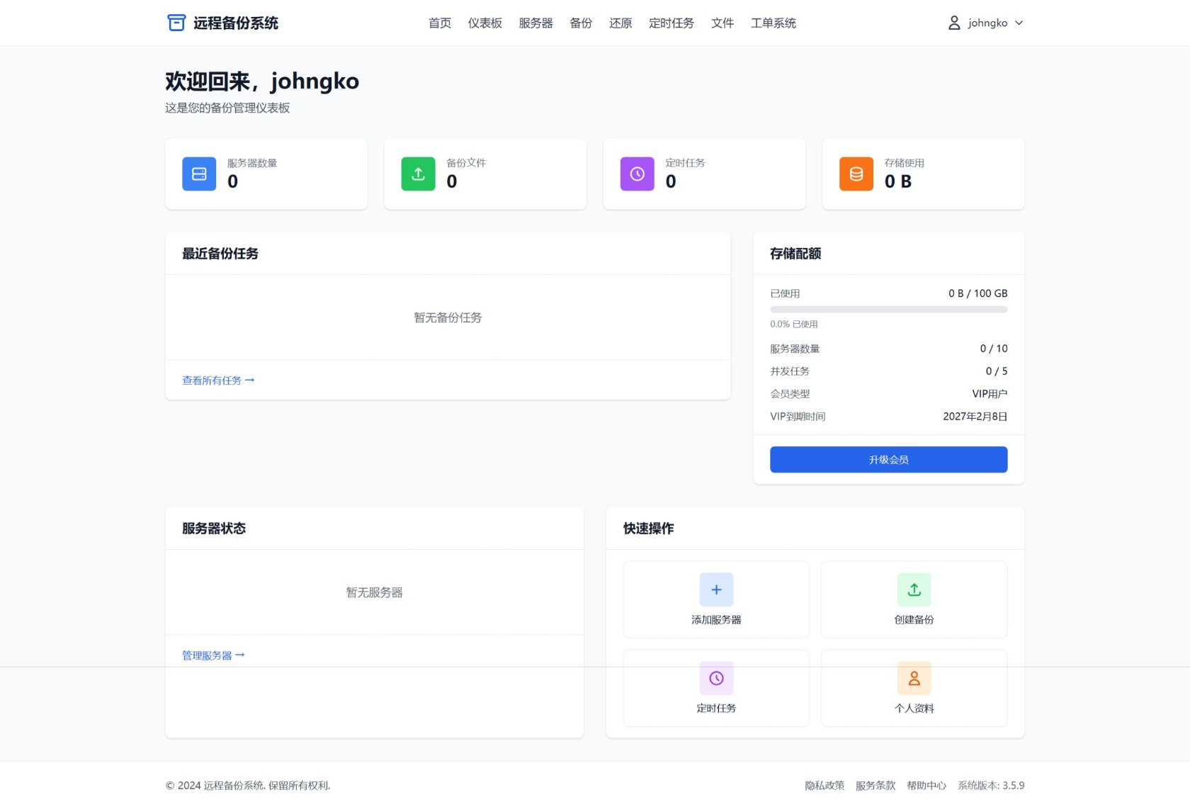Click the archive box logo icon
The height and width of the screenshot is (809, 1190).
(x=176, y=23)
